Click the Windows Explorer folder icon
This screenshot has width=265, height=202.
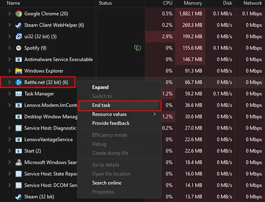(x=19, y=71)
